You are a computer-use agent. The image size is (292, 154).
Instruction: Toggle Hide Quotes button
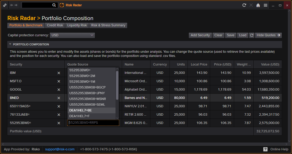click(x=268, y=35)
